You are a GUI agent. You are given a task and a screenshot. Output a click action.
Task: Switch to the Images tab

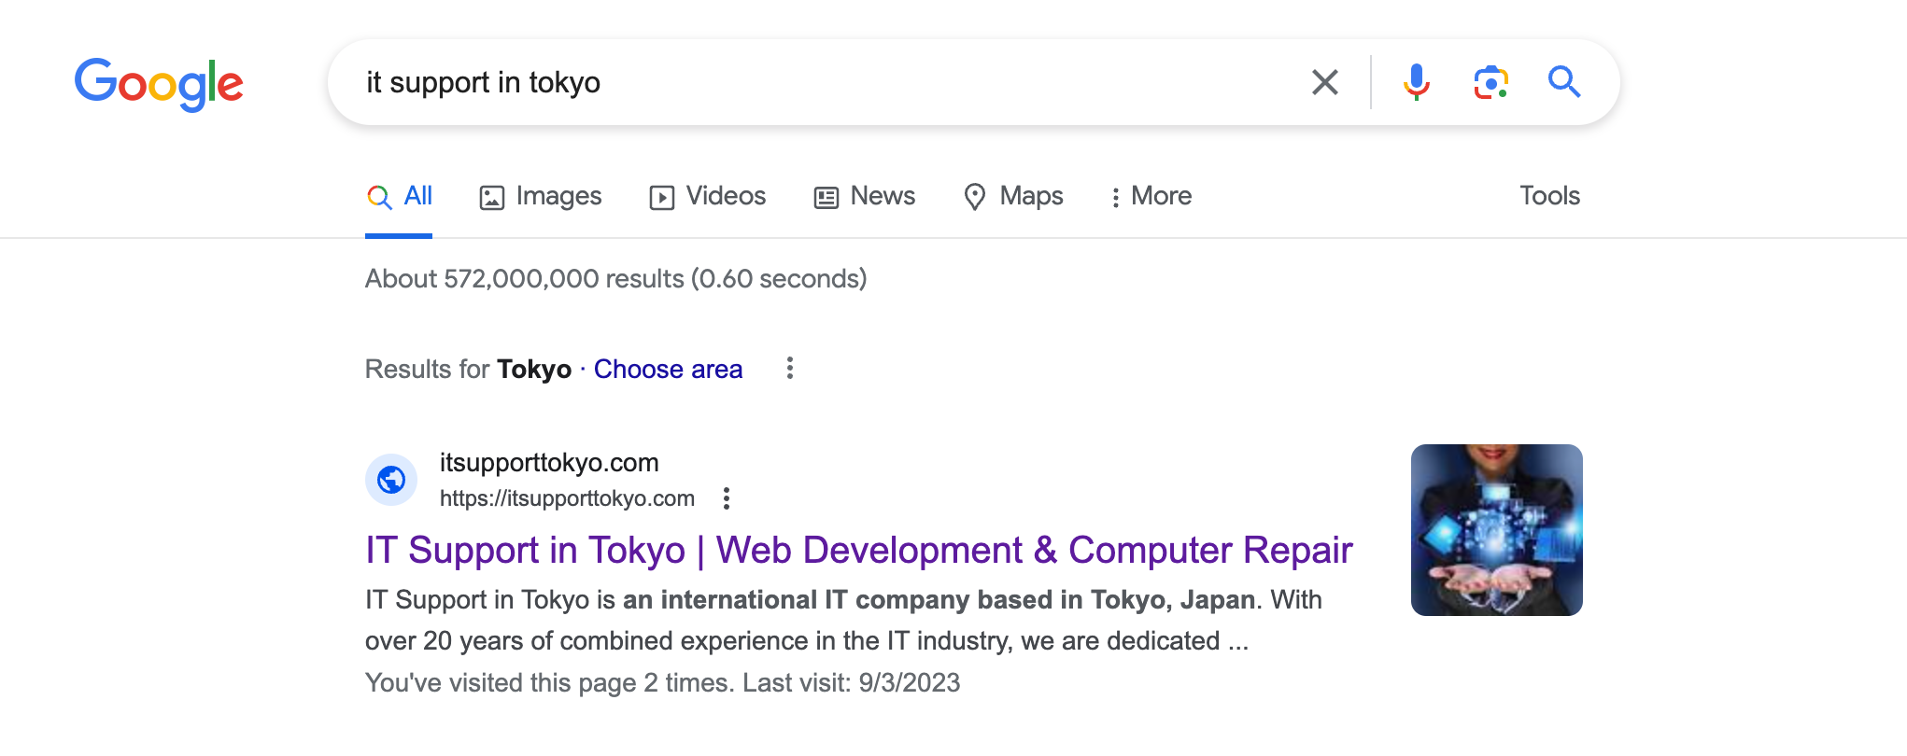click(x=540, y=196)
